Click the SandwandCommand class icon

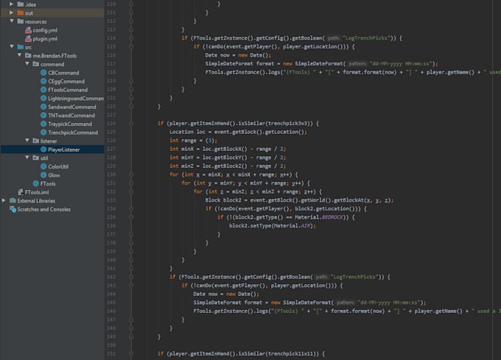(x=43, y=107)
